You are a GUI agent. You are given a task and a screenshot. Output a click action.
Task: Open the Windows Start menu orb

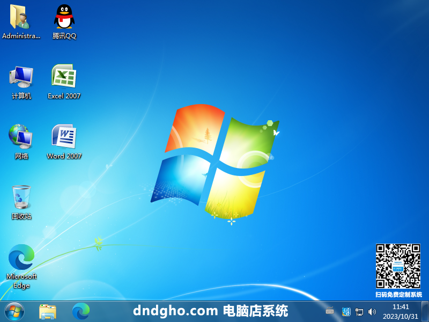pos(14,312)
